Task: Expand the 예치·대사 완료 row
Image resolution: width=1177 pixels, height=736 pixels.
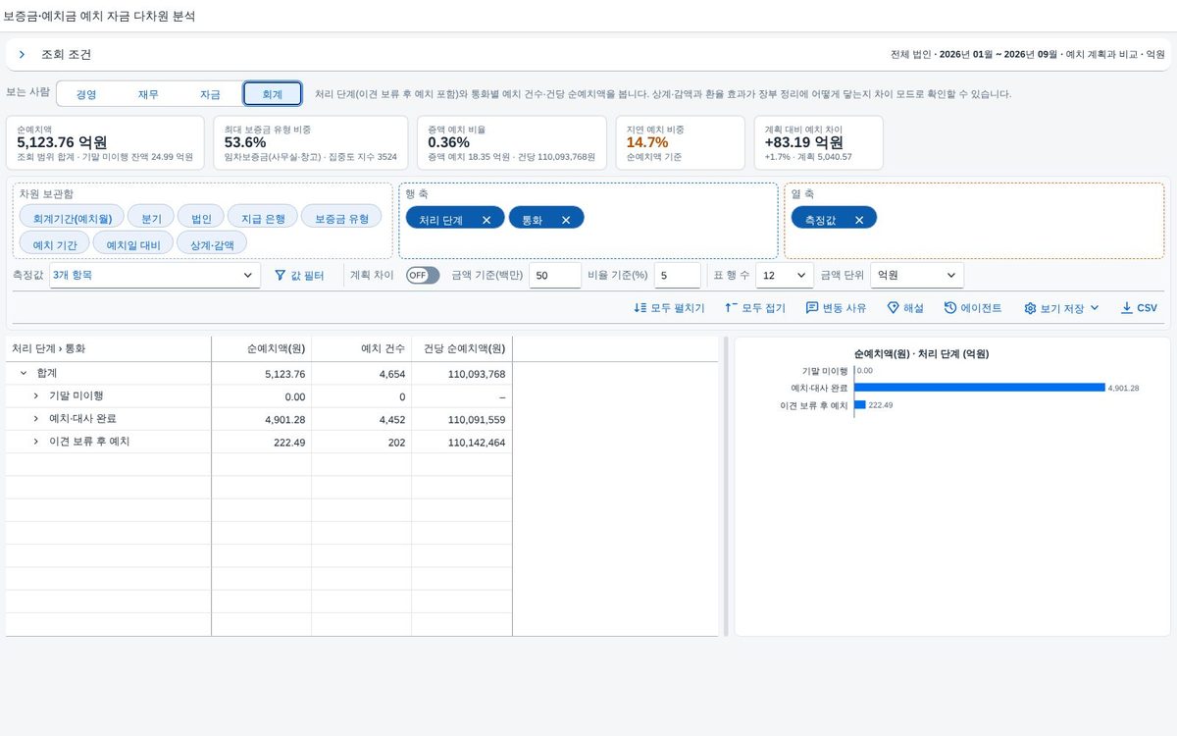Action: pyautogui.click(x=36, y=419)
